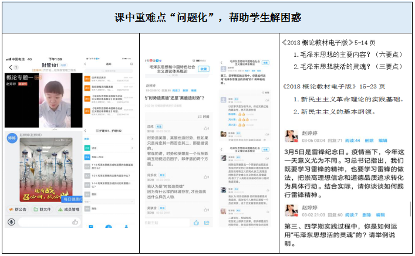Tap the microphone voice input icon
The height and width of the screenshot is (256, 415).
[11, 222]
